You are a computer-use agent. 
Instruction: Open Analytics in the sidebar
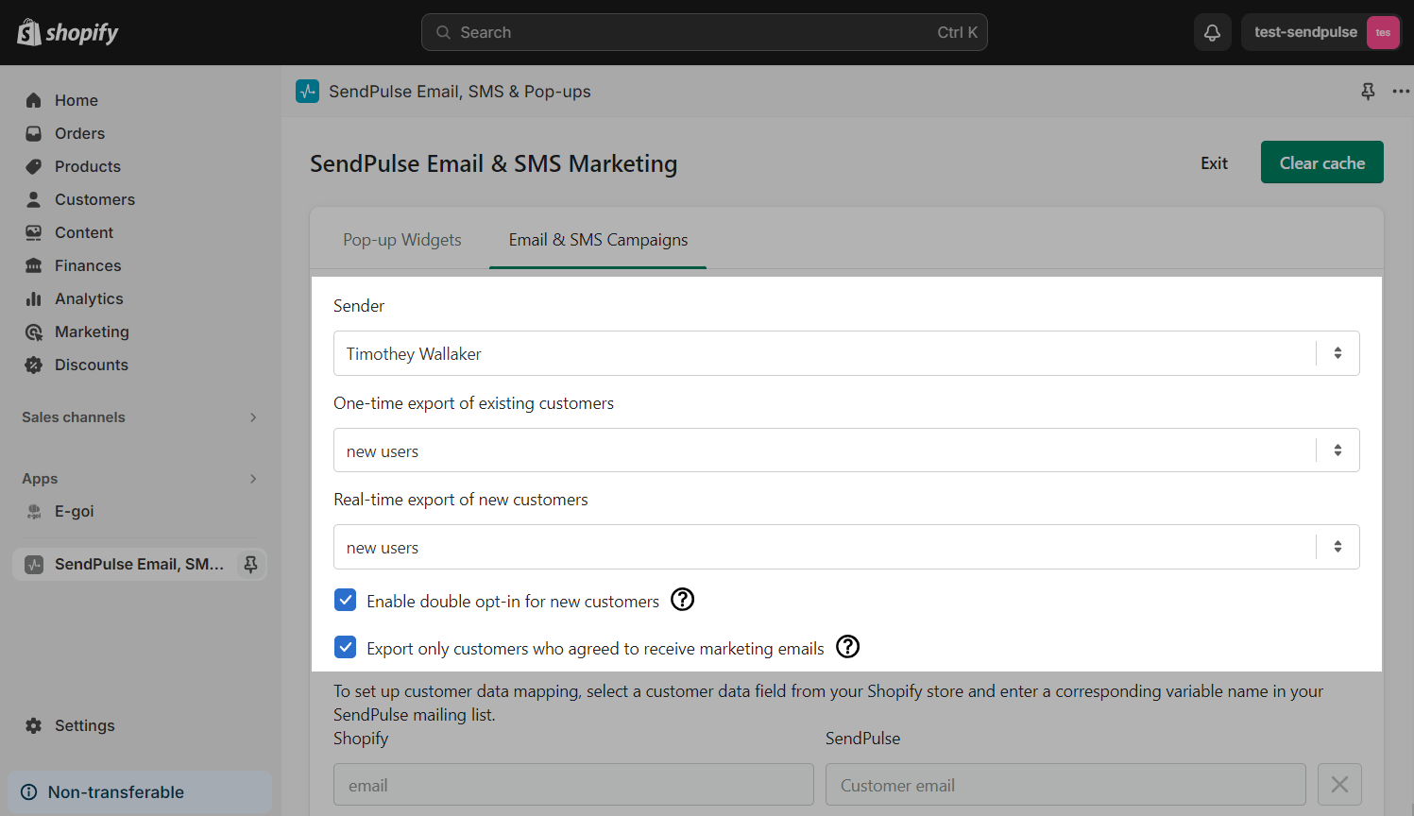89,298
